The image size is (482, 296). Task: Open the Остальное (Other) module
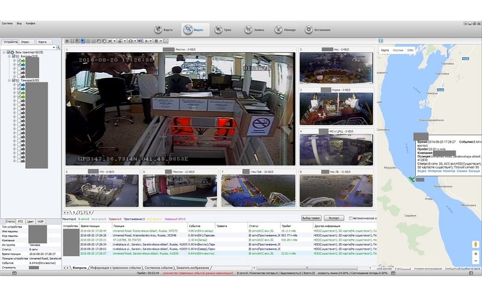pos(317,30)
